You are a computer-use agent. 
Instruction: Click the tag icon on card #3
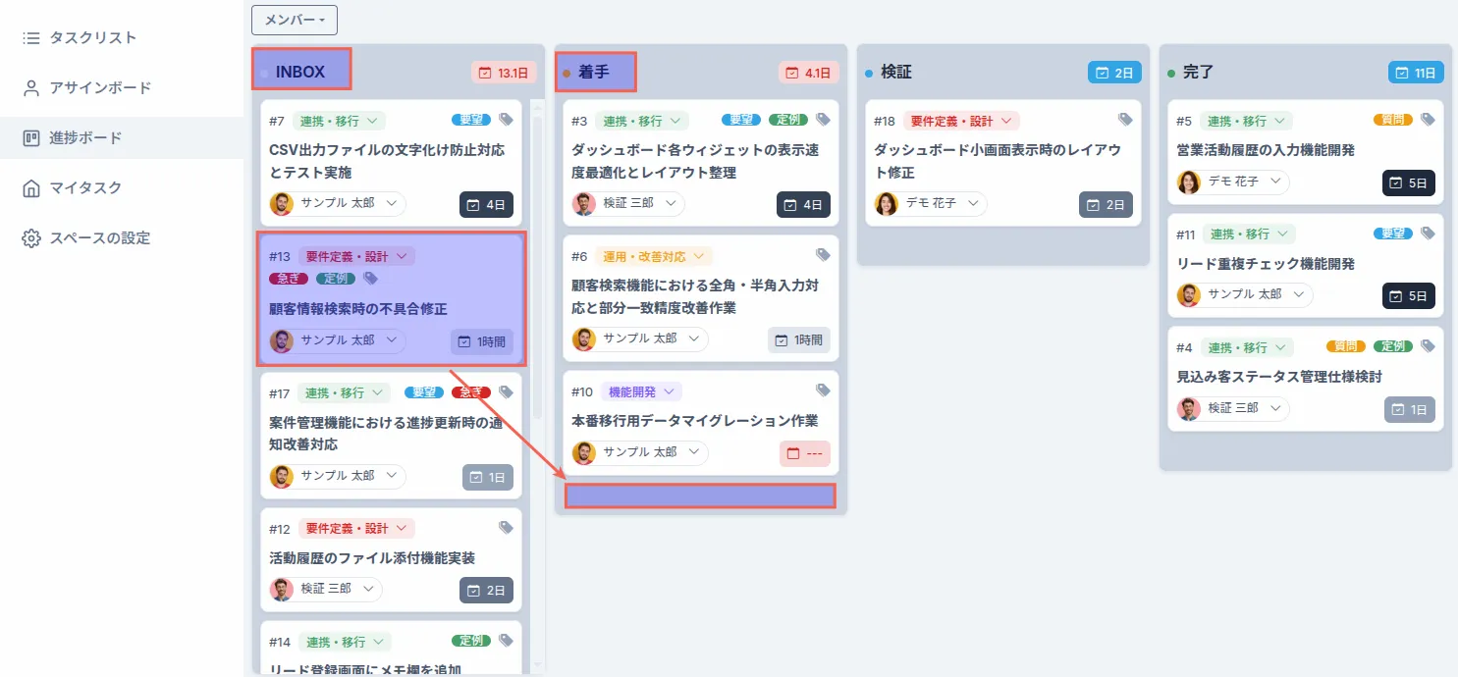[823, 119]
